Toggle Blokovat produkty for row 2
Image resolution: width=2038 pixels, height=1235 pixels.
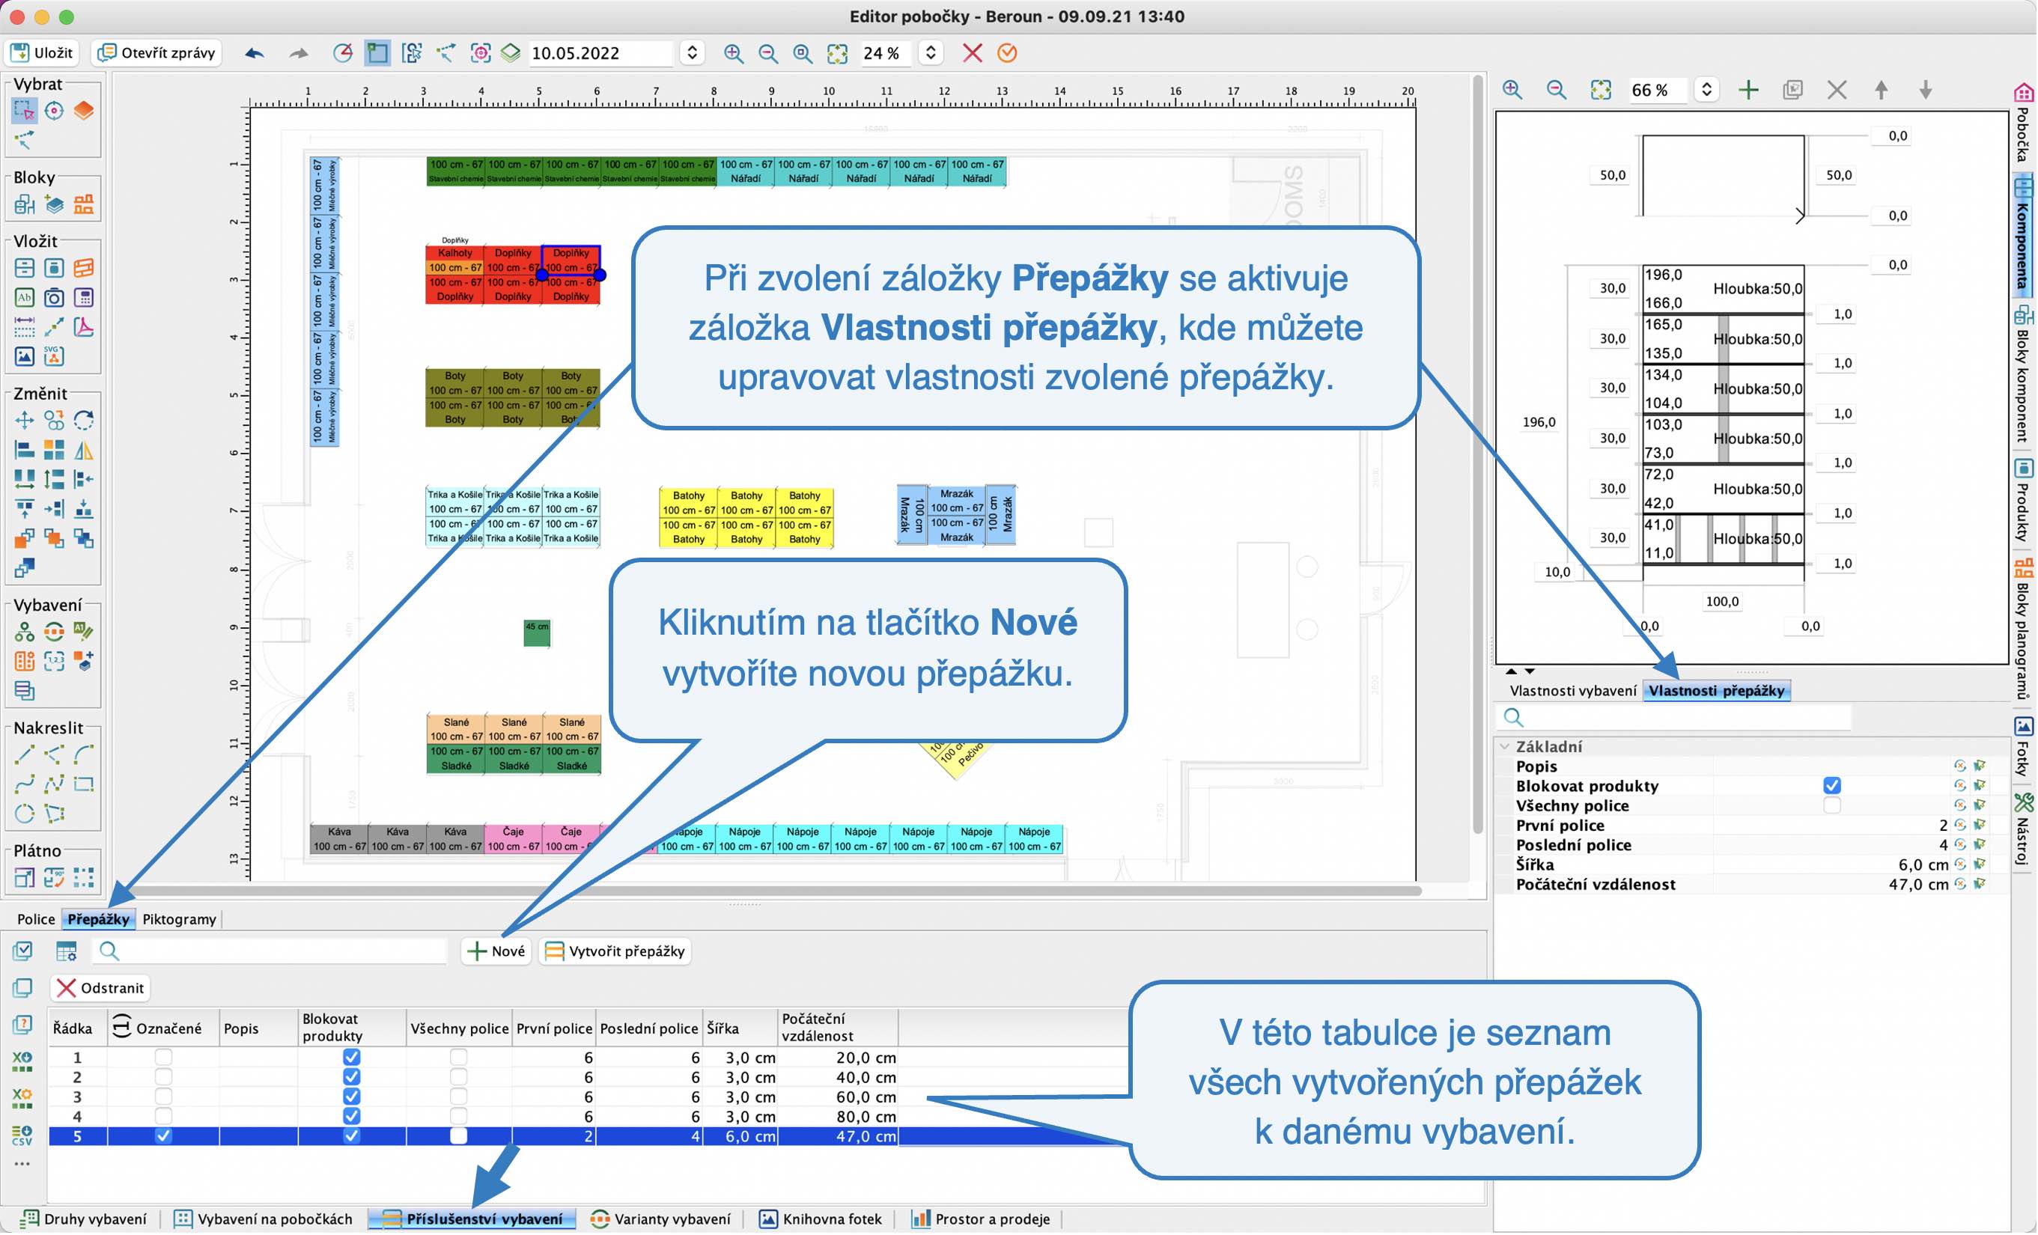coord(352,1077)
